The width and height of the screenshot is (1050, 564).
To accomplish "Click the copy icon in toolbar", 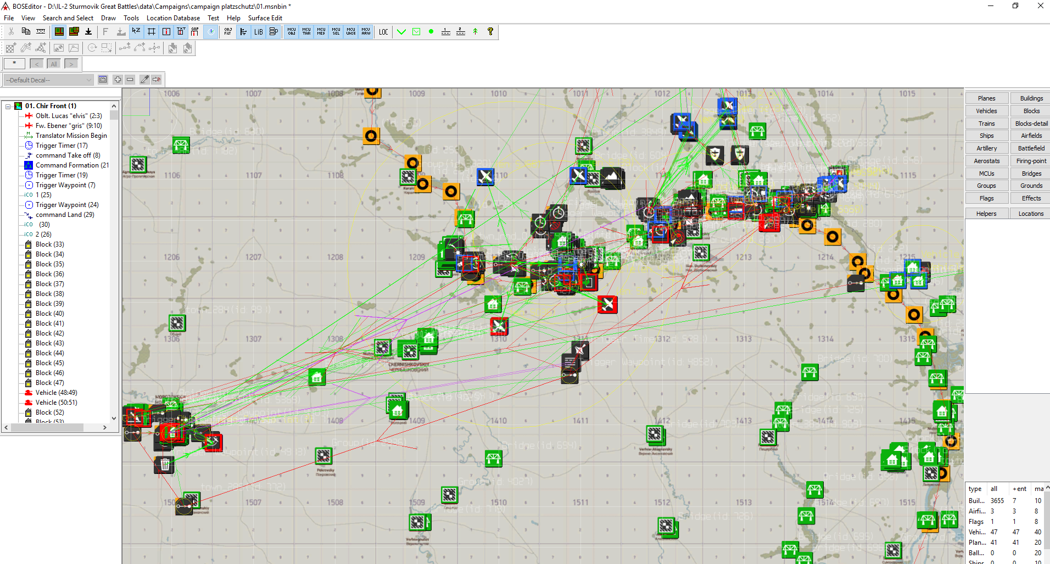I will (26, 32).
